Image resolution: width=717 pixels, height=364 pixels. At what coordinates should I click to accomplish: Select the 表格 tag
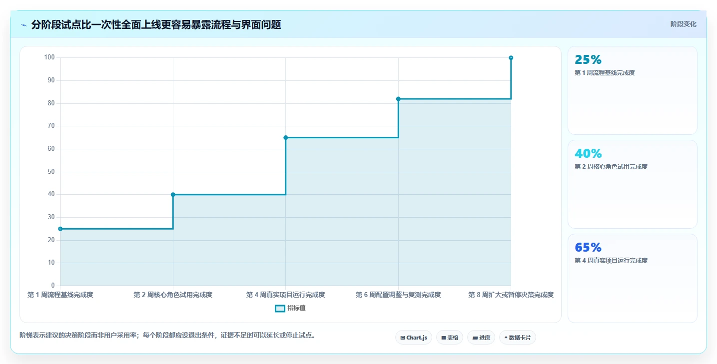(450, 338)
